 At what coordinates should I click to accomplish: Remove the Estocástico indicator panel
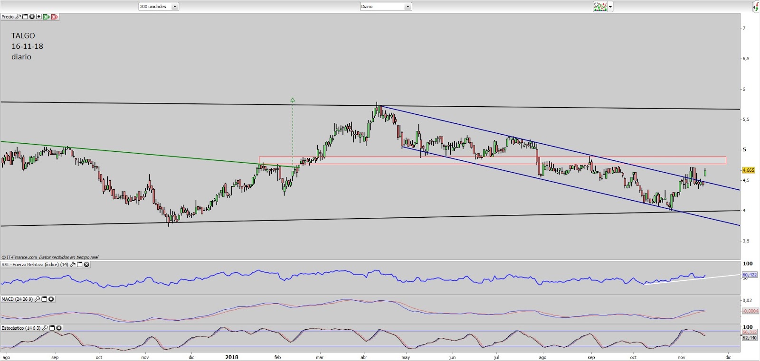pos(58,328)
